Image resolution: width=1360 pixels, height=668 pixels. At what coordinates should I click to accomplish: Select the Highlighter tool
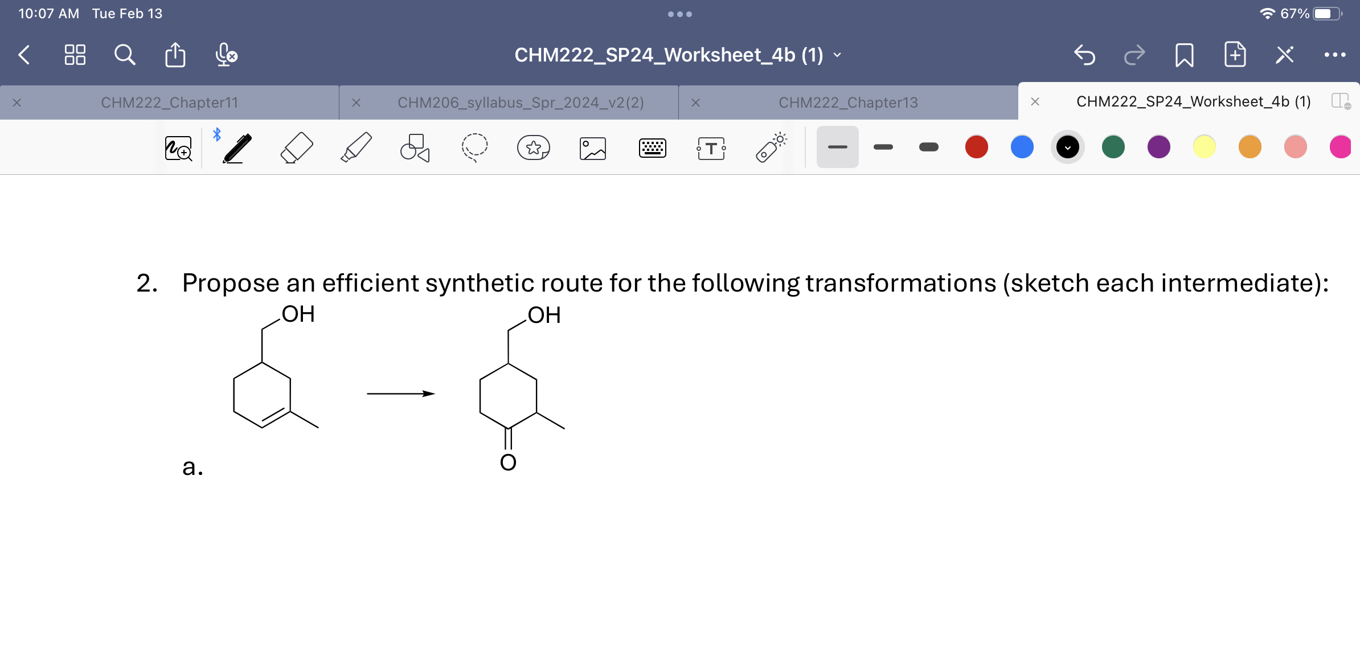click(x=356, y=148)
